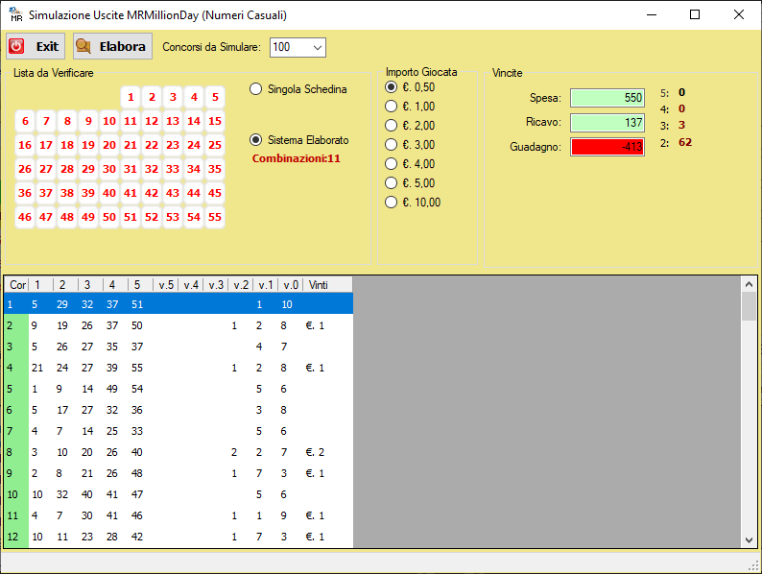Select the €. 3,00 bet amount

[x=410, y=144]
